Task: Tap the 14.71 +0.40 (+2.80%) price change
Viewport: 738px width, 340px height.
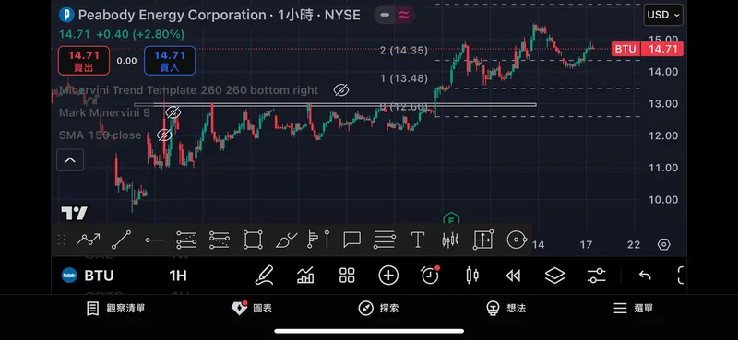Action: [x=122, y=34]
